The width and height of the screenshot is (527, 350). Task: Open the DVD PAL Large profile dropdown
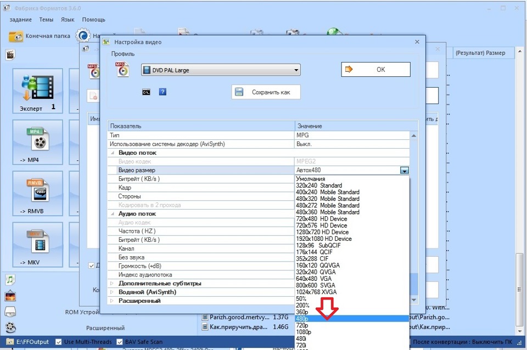coord(221,70)
